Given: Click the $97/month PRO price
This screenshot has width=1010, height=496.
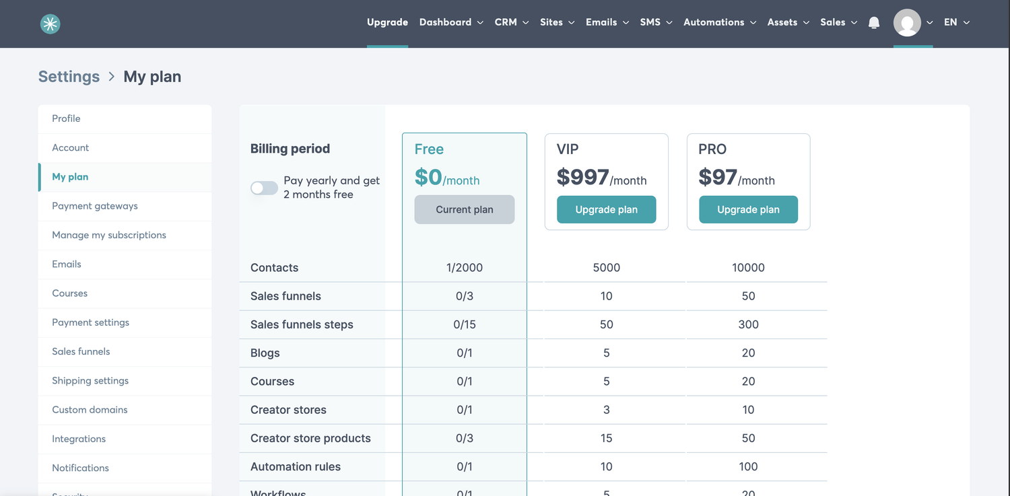Looking at the screenshot, I should (737, 177).
